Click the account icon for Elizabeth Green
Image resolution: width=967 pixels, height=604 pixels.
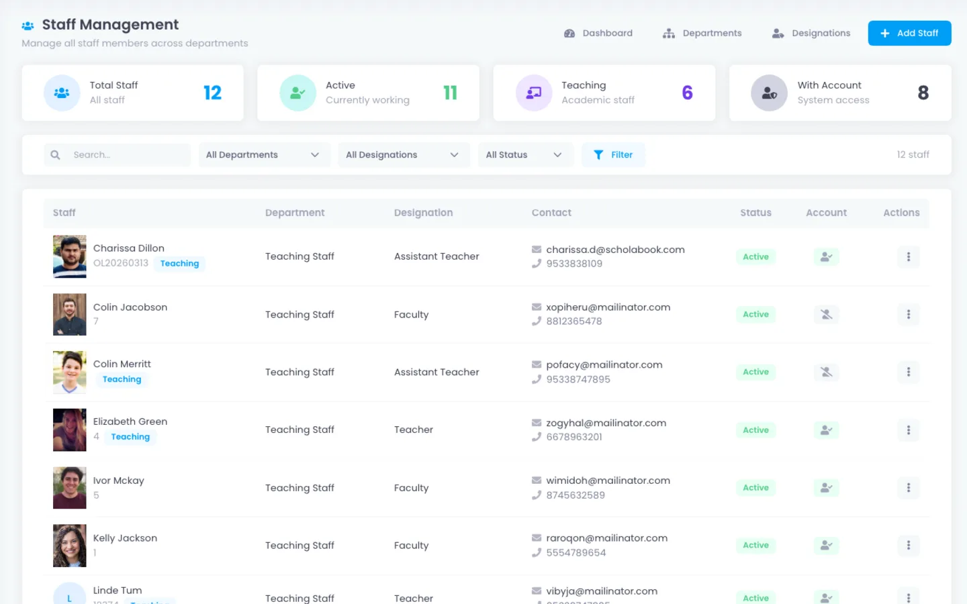pyautogui.click(x=826, y=430)
